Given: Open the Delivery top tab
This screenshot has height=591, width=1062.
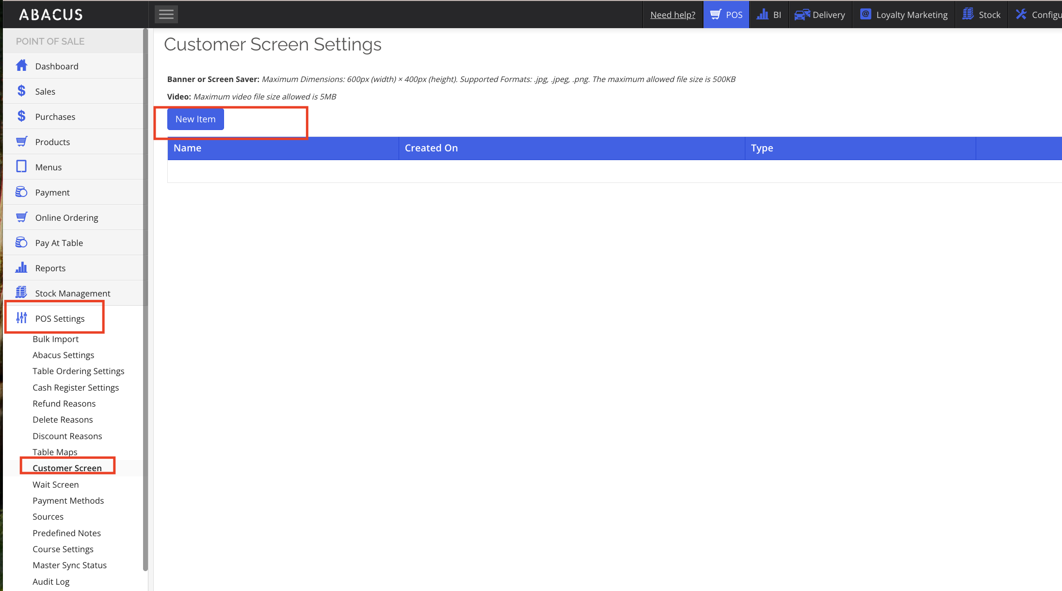Looking at the screenshot, I should tap(821, 15).
